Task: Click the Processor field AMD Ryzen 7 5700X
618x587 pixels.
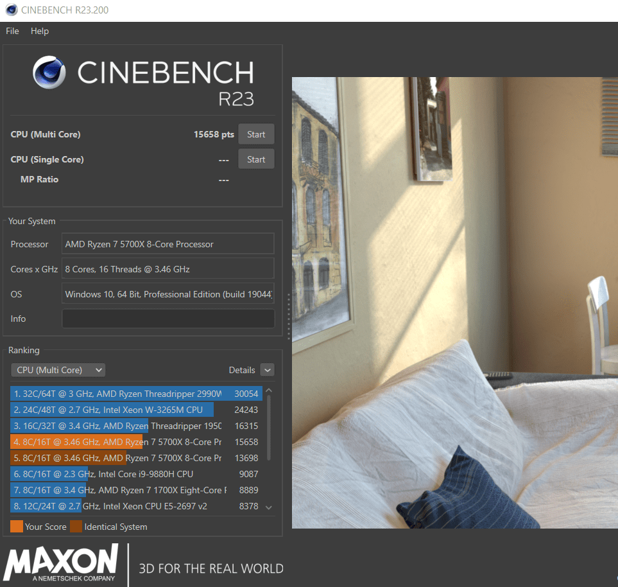Action: point(168,244)
